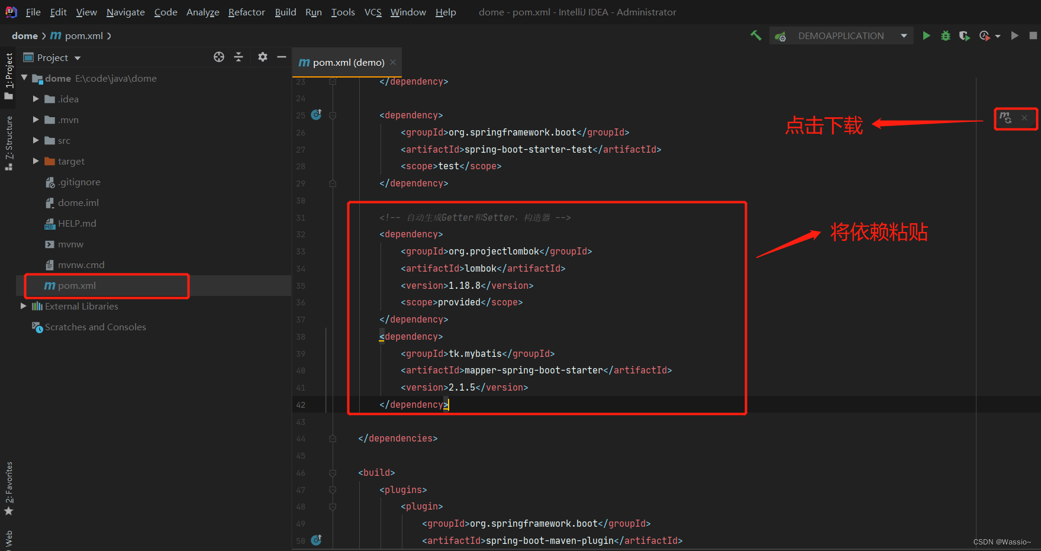The image size is (1041, 551).
Task: Load Maven changes floating icon
Action: click(x=1005, y=118)
